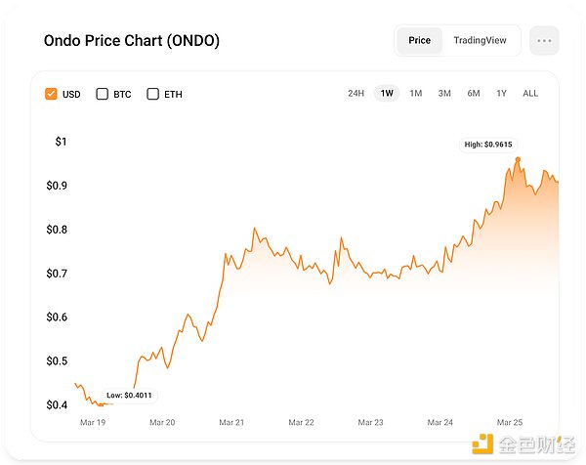This screenshot has width=586, height=465.
Task: Select the 1W time range
Action: (x=387, y=94)
